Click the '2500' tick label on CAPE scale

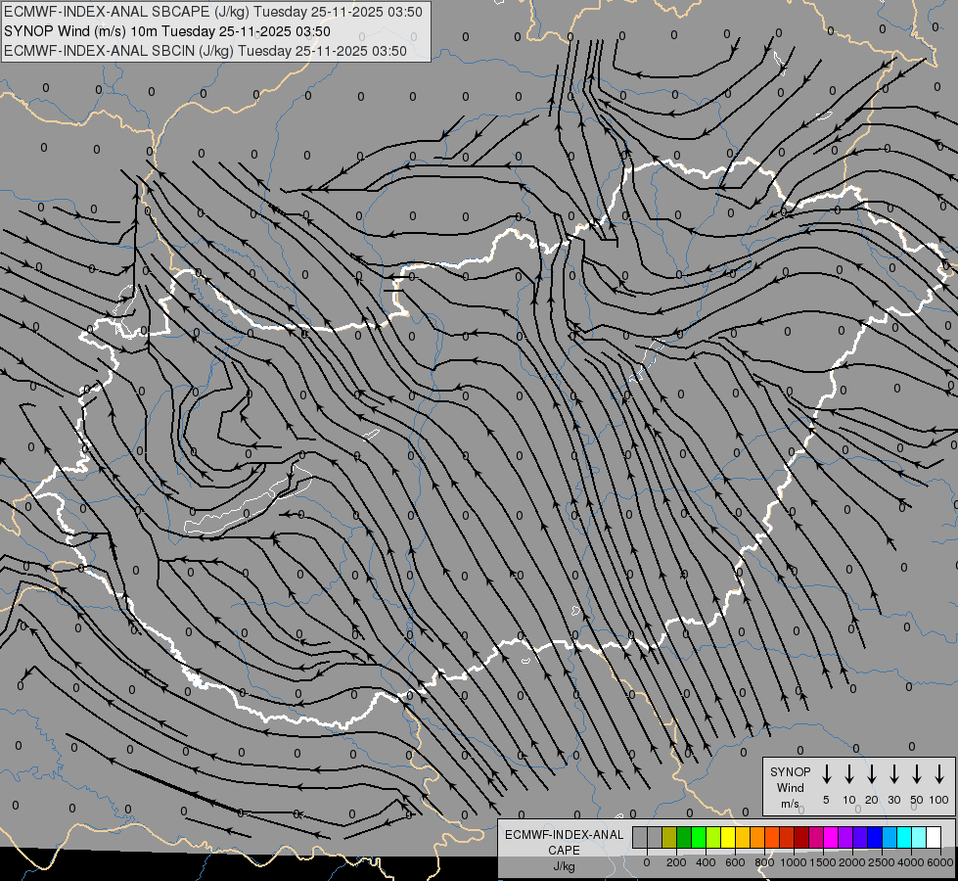882,862
